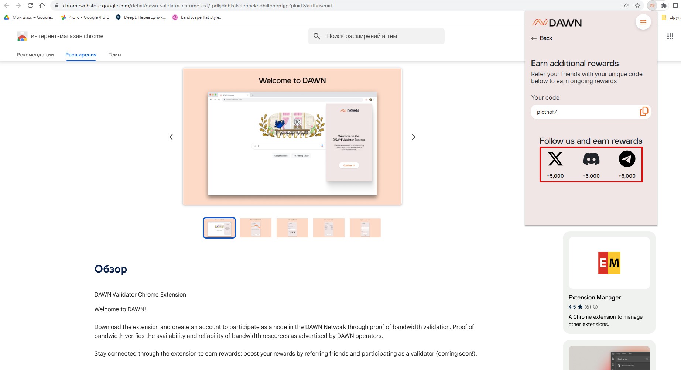Click the 'Your code' label
This screenshot has height=370, width=681.
545,98
